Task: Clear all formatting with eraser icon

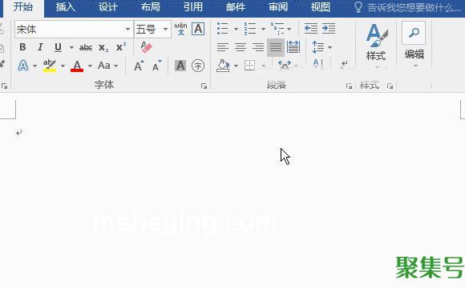Action: pyautogui.click(x=146, y=47)
